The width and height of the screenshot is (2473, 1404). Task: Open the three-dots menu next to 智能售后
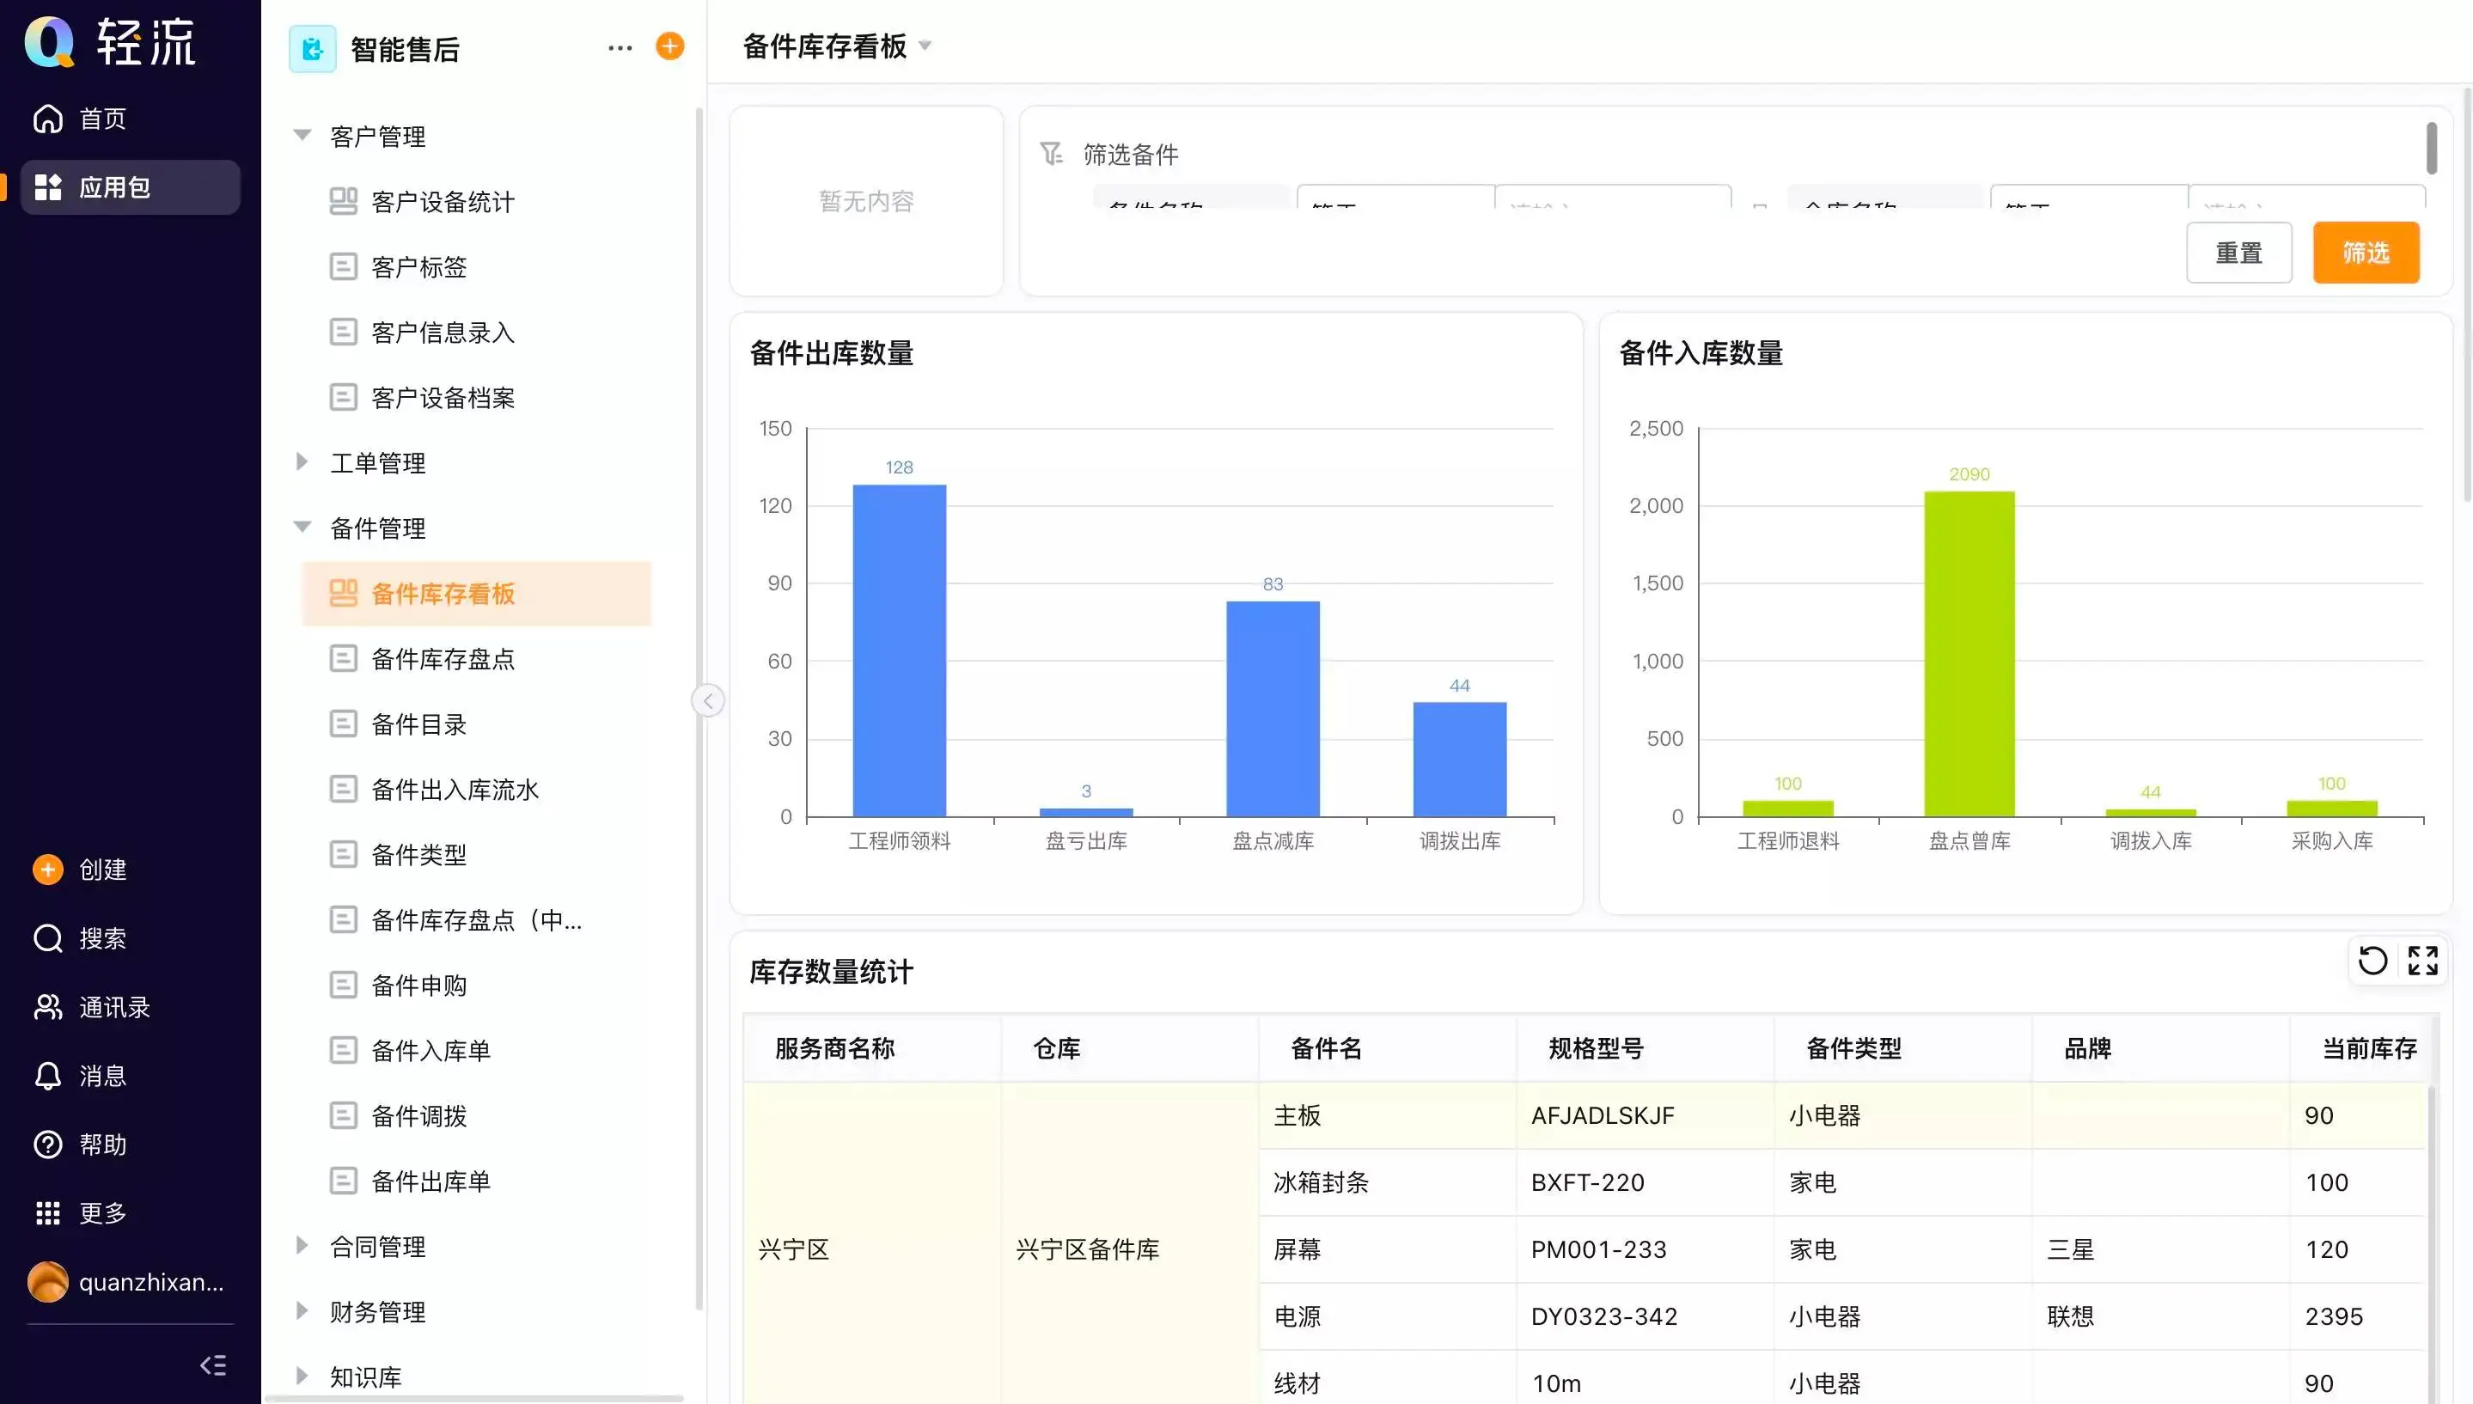[x=620, y=47]
